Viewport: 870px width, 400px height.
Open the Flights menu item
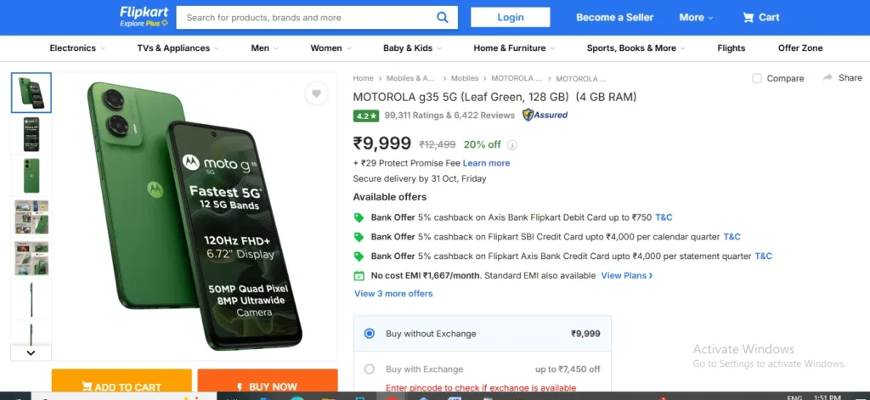pos(731,48)
